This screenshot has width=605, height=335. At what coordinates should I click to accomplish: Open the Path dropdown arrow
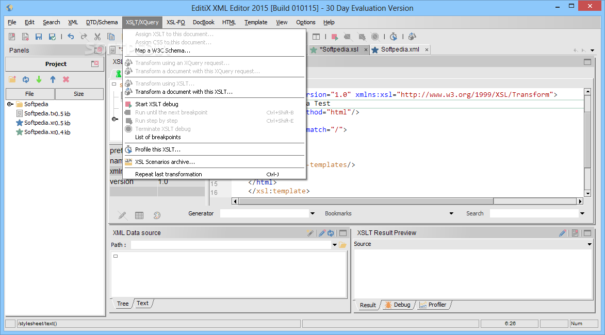(335, 245)
